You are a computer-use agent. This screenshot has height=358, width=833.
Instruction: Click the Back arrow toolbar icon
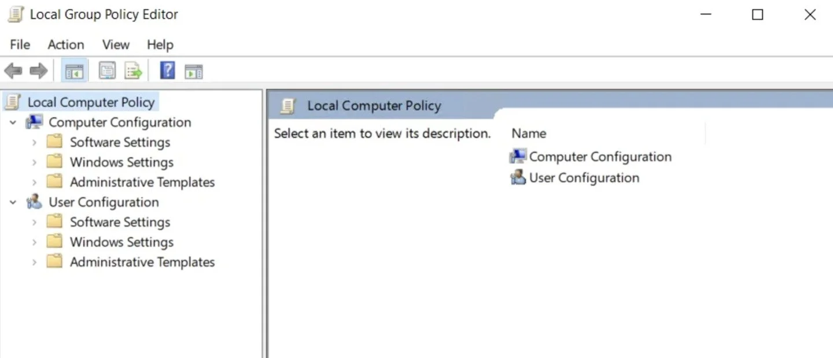pos(13,71)
